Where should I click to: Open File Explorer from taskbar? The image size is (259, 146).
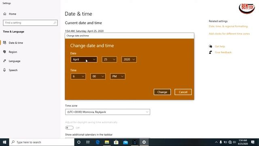click(107, 142)
